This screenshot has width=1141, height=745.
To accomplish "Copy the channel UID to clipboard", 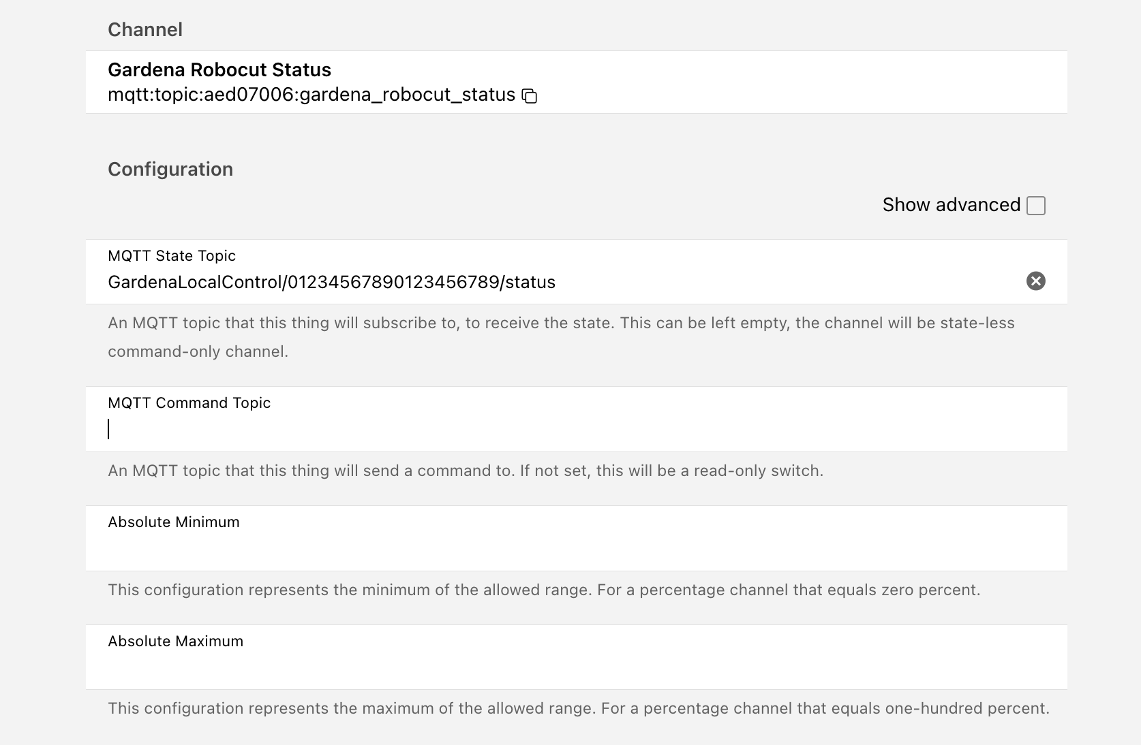I will (530, 96).
